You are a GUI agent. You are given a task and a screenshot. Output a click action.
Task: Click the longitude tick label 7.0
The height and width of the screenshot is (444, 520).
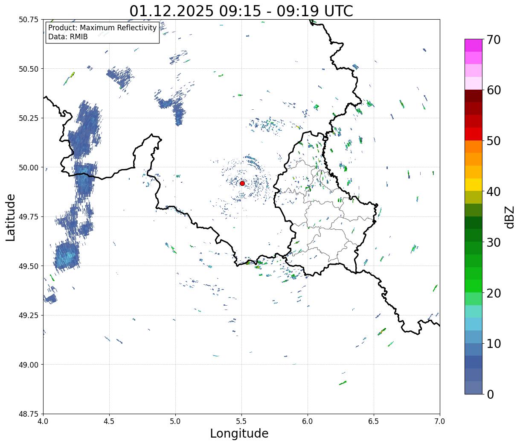(x=440, y=421)
